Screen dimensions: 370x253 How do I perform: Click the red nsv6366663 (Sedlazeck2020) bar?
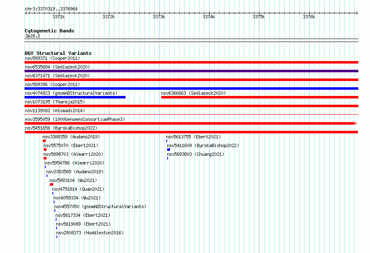click(x=260, y=97)
